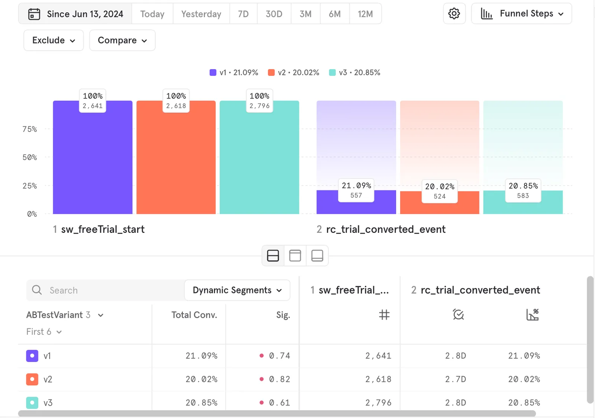The height and width of the screenshot is (418, 595).
Task: Click Since Jun 13, 2024 date button
Action: (75, 14)
